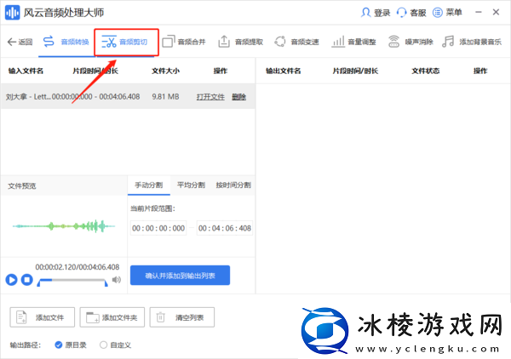
Task: Click the 添加文件 button
Action: coord(43,317)
